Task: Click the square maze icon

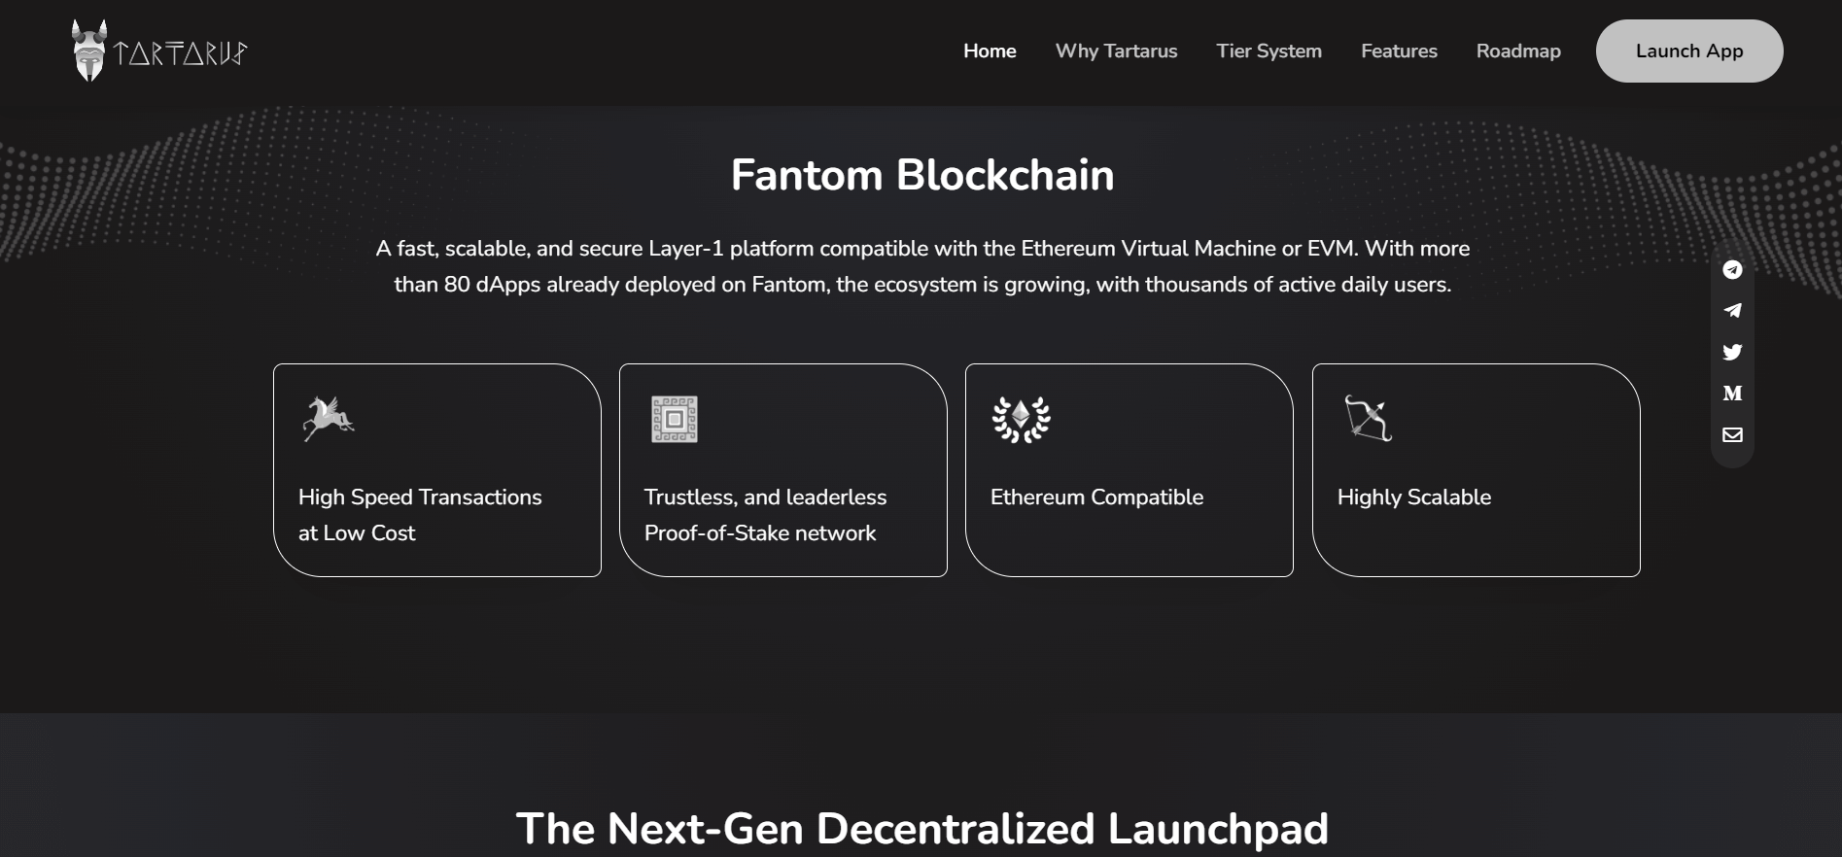Action: [x=674, y=419]
